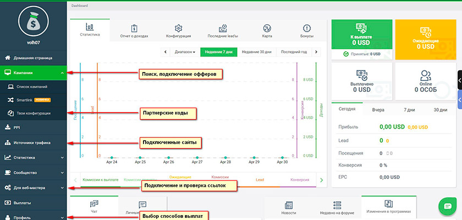Expand the Профиль sidebar section chevron
This screenshot has width=462, height=220.
coord(62,218)
